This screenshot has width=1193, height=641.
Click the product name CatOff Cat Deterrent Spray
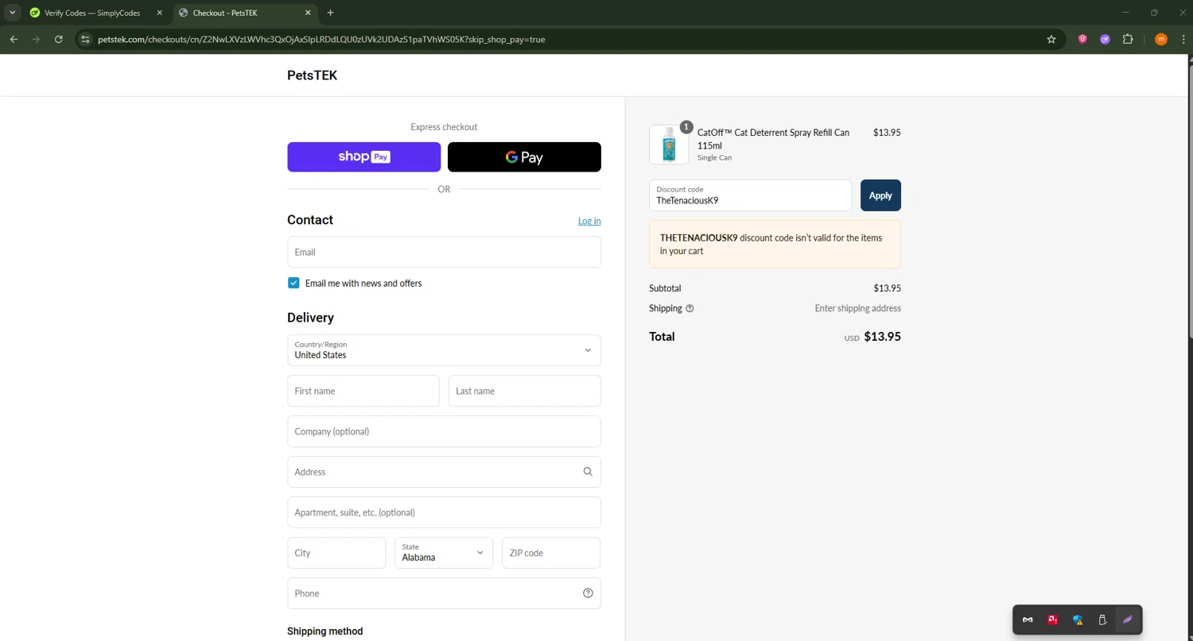coord(773,139)
